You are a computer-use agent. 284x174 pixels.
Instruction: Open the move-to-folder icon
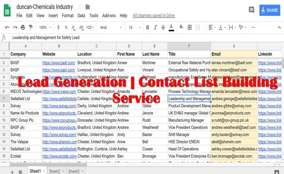(x=88, y=7)
